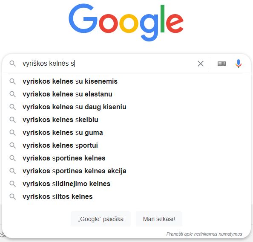Click magnifier icon beside 'su kisenemis' suggestion
253x242 pixels.
[x=13, y=82]
